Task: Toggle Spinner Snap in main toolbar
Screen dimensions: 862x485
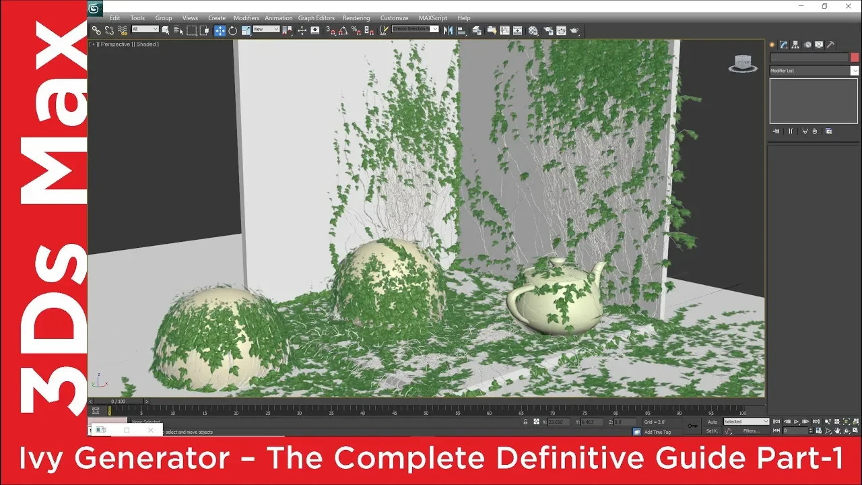Action: point(369,30)
